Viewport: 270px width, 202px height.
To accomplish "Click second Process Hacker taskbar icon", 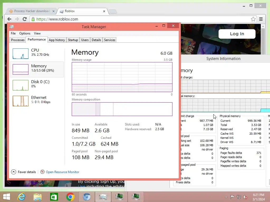I will (136, 197).
